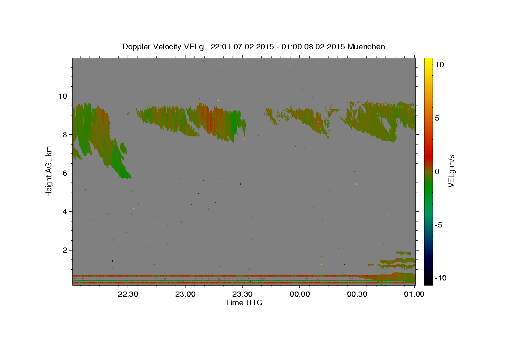The height and width of the screenshot is (342, 514).
Task: Click the 'Time UTC' axis label
Action: [244, 303]
